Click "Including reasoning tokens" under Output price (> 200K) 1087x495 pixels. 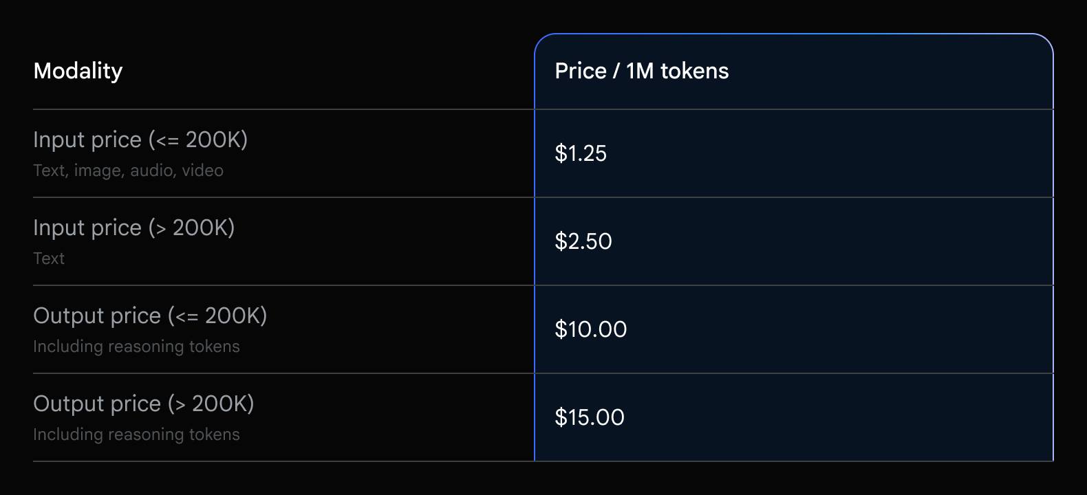click(x=136, y=434)
